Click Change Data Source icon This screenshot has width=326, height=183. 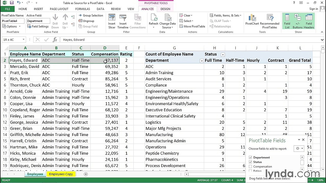[x=168, y=22]
